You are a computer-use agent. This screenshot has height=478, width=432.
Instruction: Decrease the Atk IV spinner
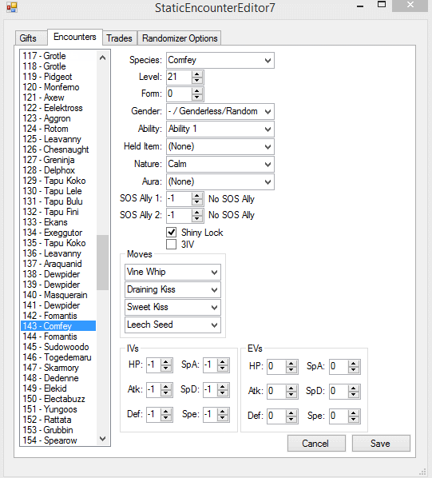[x=166, y=392]
